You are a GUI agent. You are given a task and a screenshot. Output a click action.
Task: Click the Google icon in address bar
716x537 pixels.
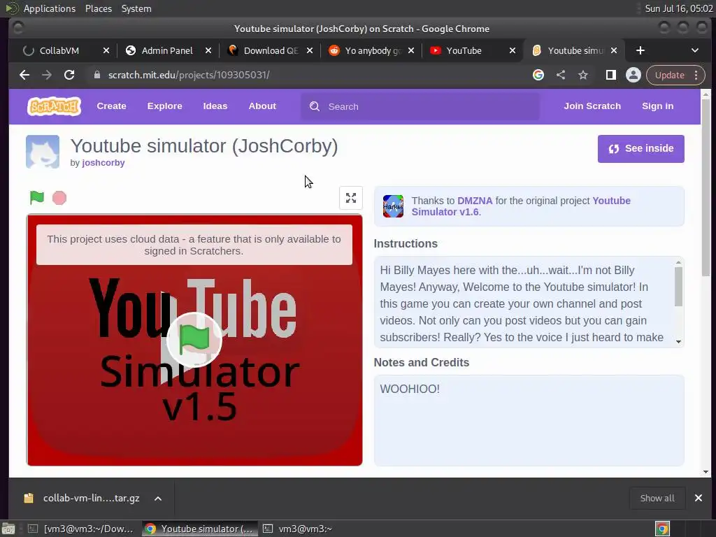tap(538, 75)
